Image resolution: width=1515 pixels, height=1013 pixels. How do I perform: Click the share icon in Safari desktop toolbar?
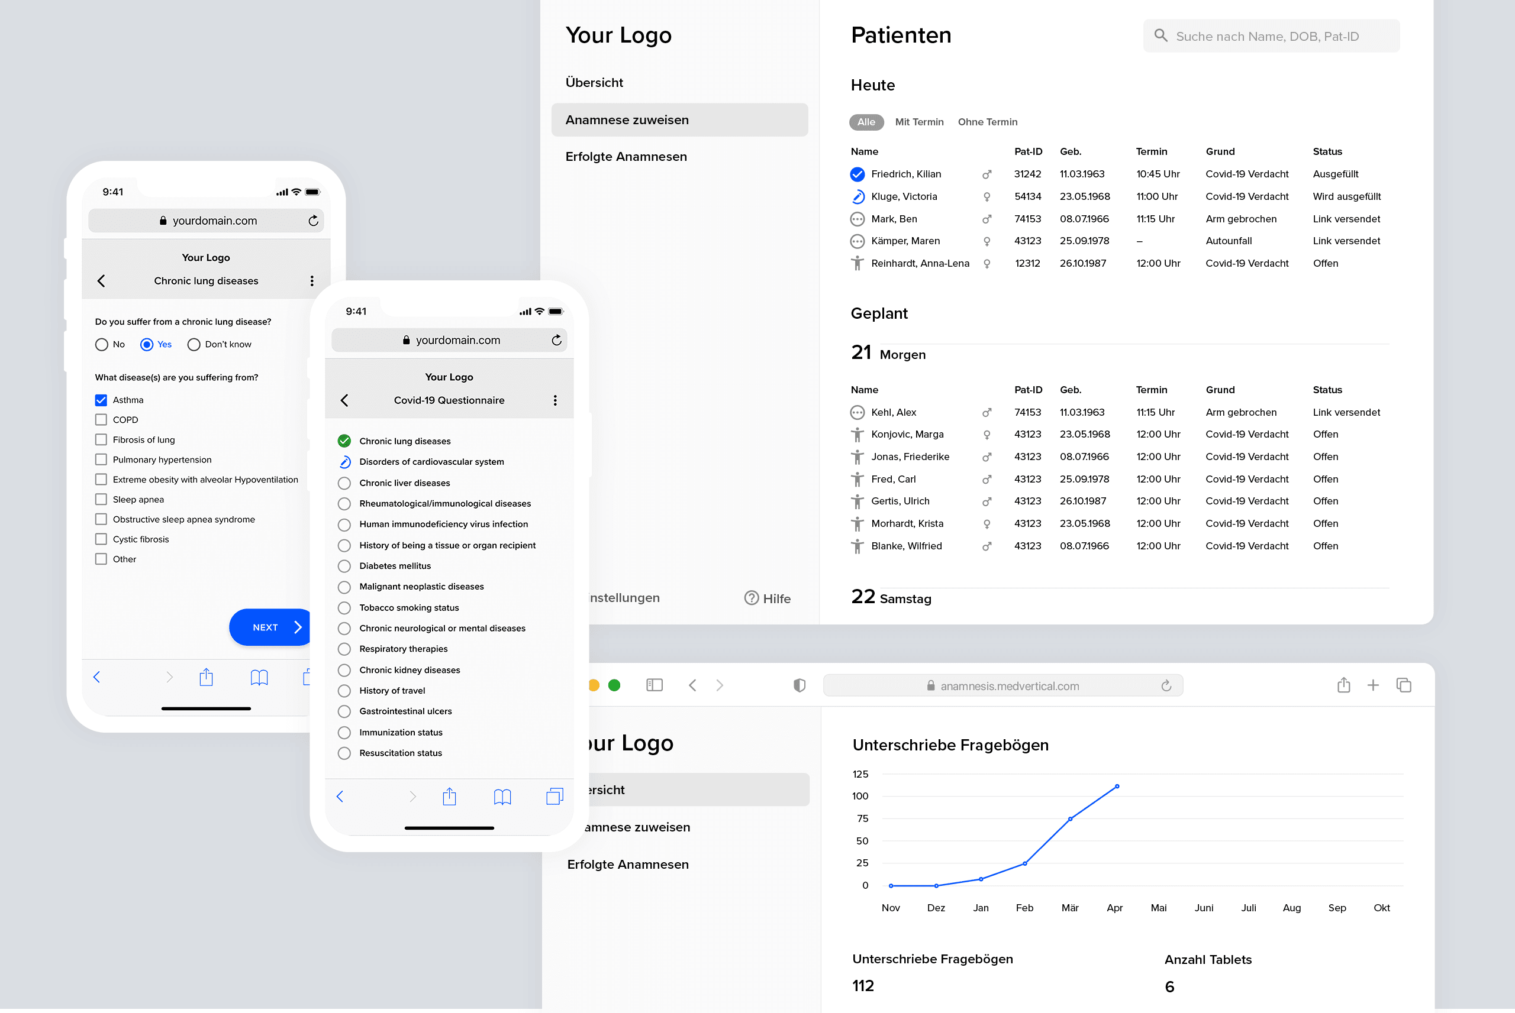(x=1343, y=685)
